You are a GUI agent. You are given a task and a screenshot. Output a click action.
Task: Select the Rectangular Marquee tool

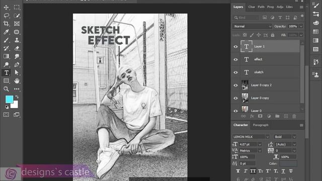pos(17,8)
